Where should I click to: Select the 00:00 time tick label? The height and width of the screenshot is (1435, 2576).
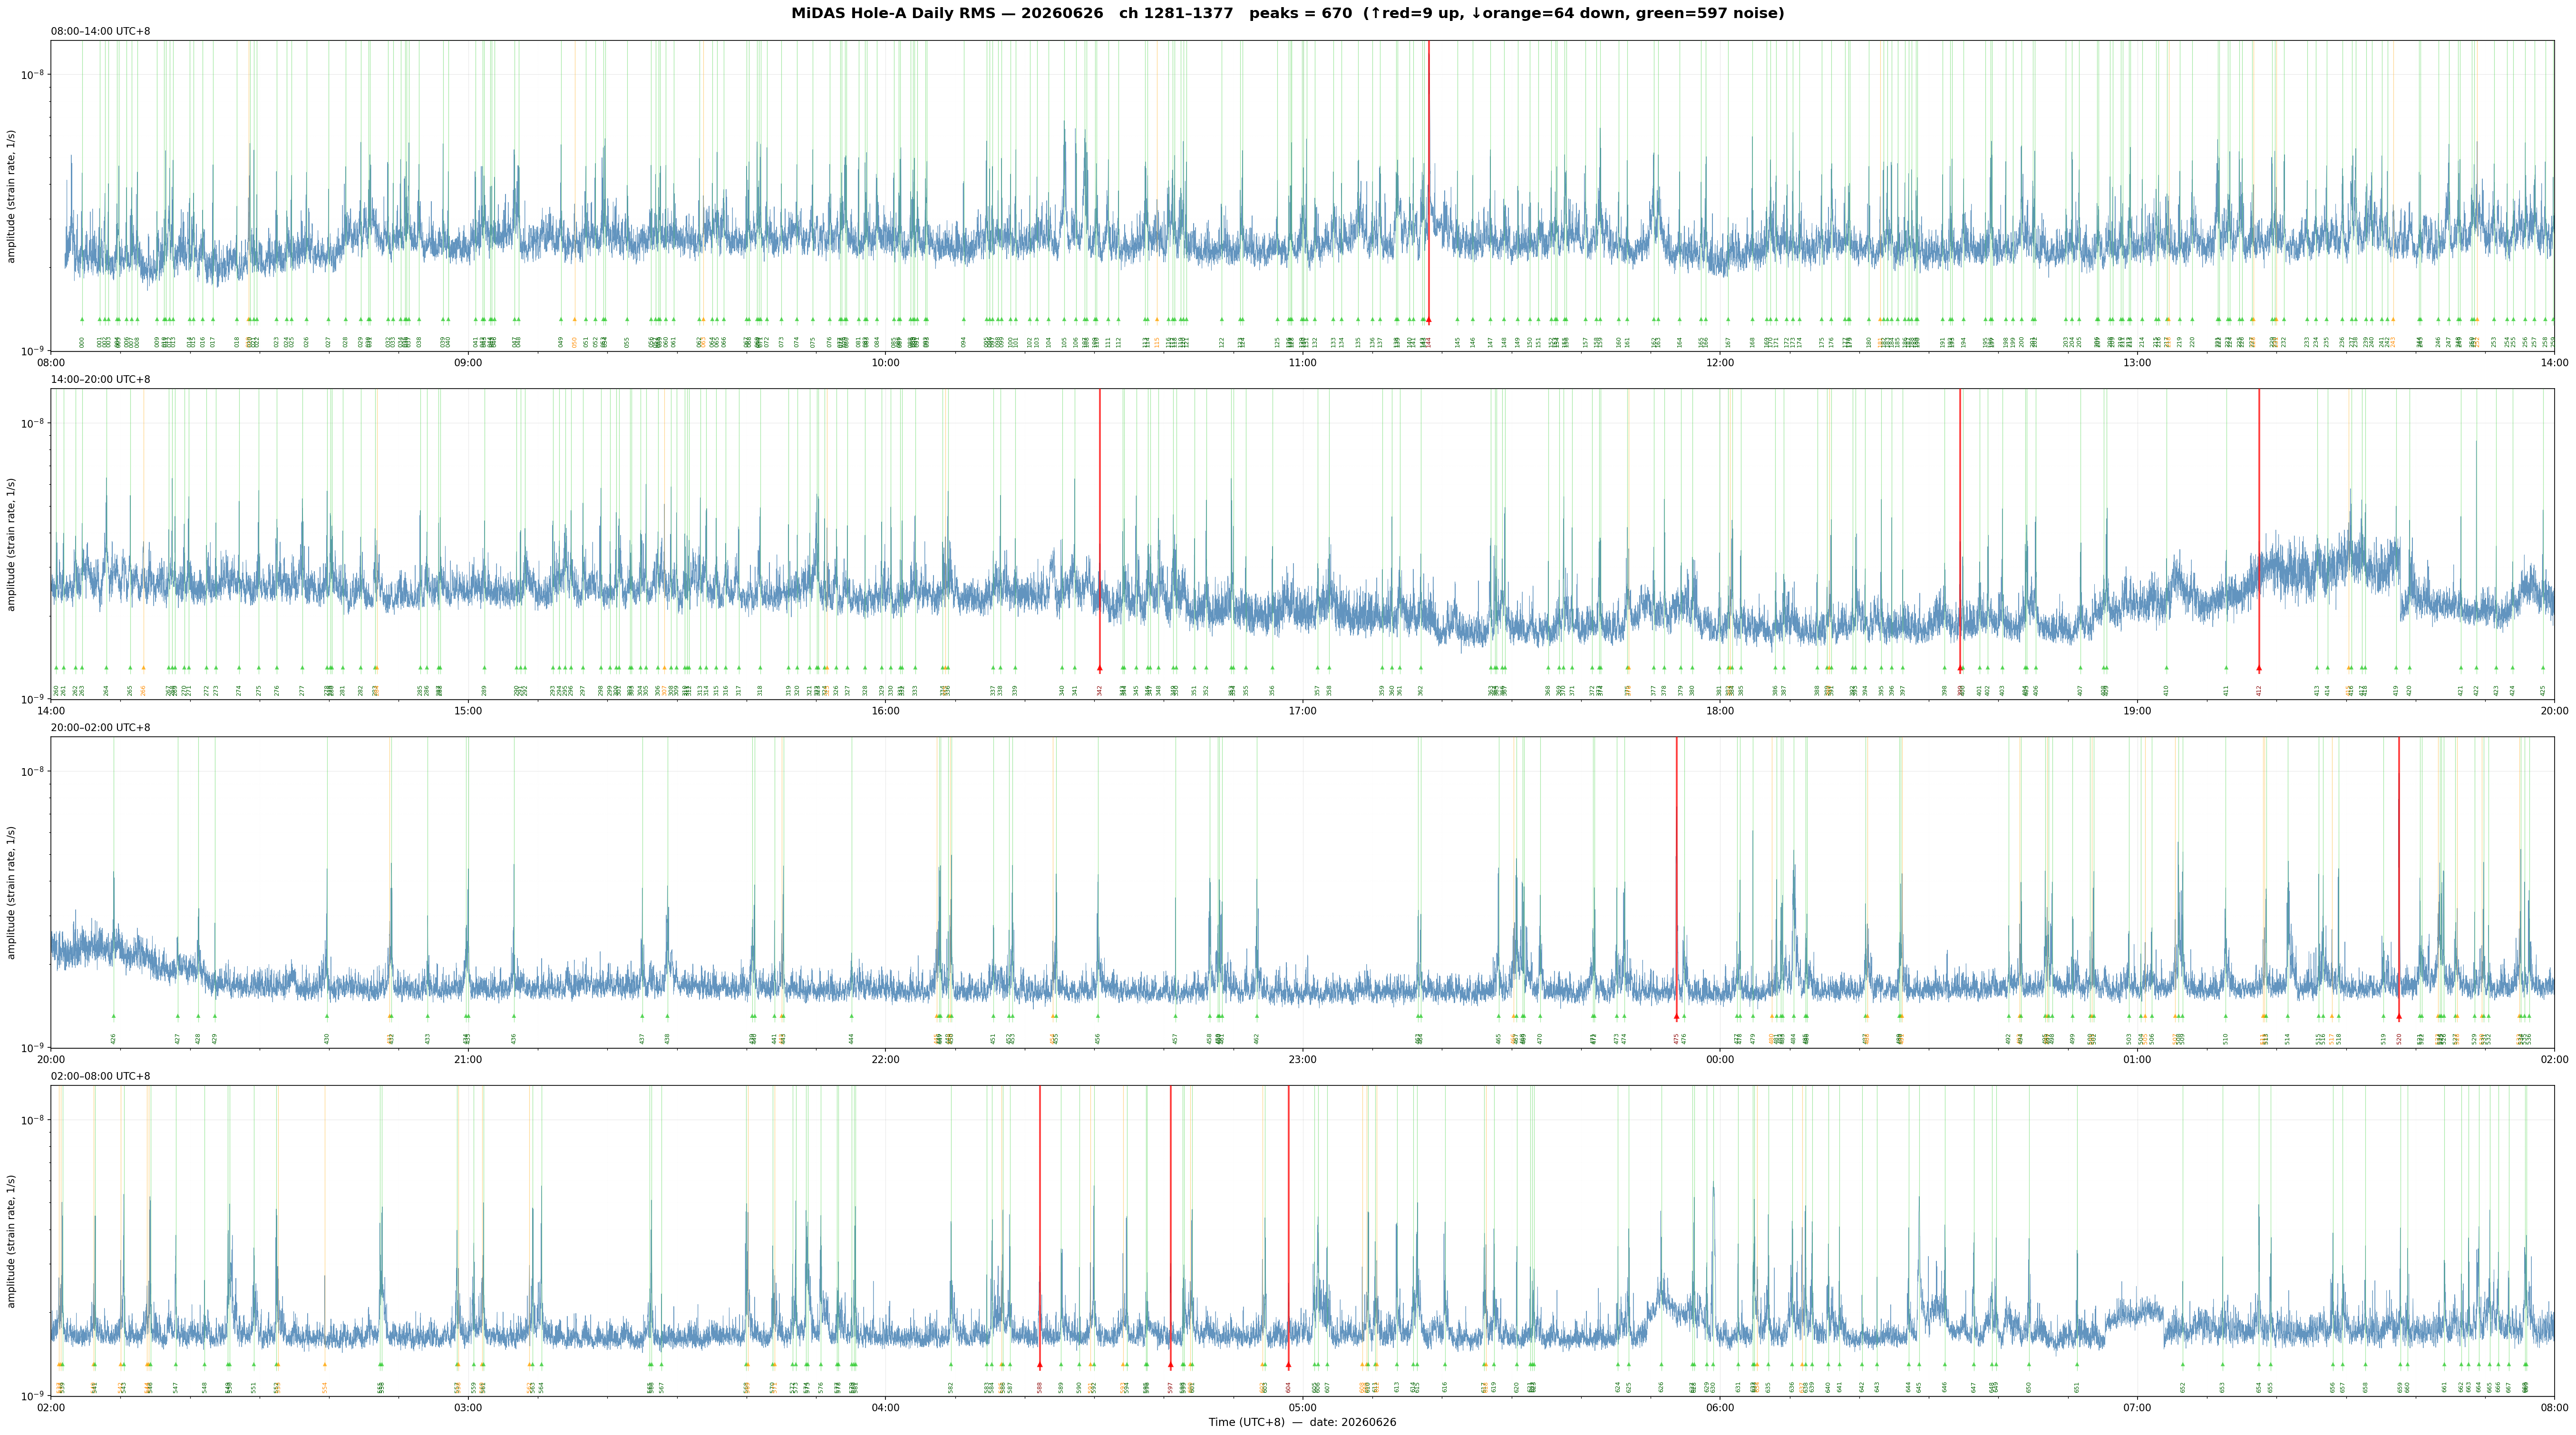(1720, 1059)
